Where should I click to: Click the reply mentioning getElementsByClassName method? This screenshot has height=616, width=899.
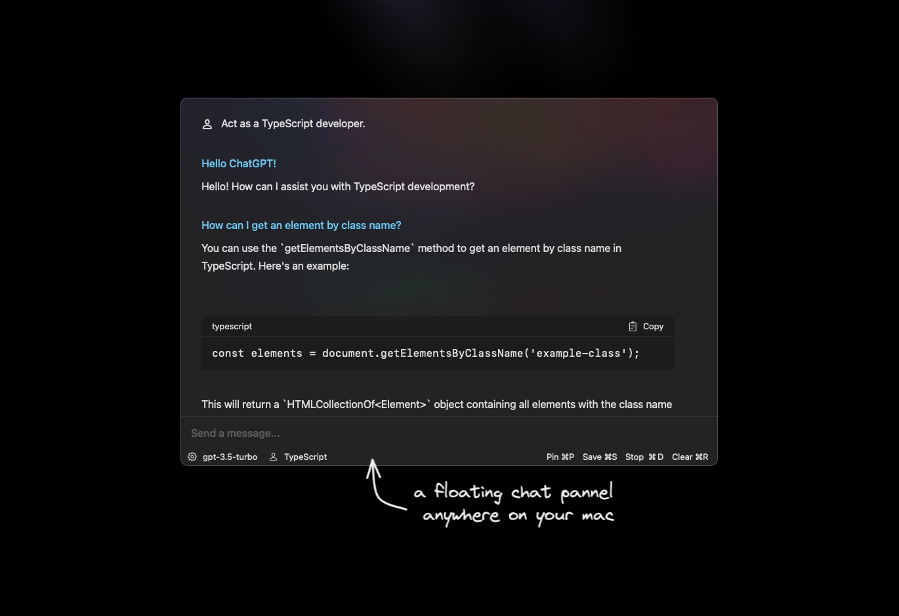click(x=411, y=257)
